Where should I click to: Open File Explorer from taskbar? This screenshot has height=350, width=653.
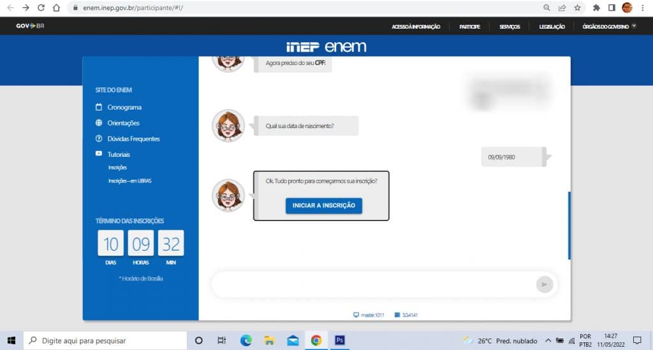[x=270, y=340]
